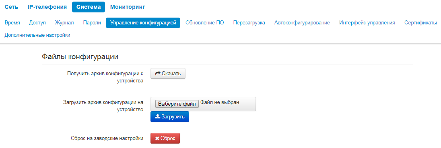Go to the Пароли tab
Screen dimensions: 441x148
[x=92, y=23]
